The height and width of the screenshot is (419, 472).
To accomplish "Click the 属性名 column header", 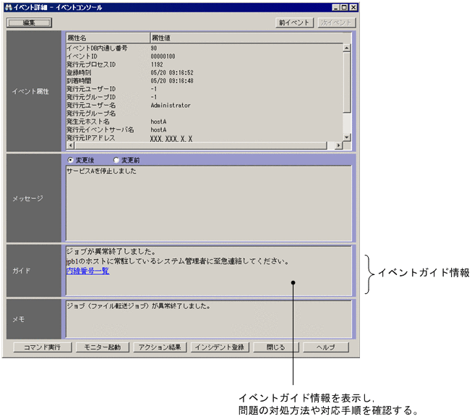I will (x=108, y=38).
